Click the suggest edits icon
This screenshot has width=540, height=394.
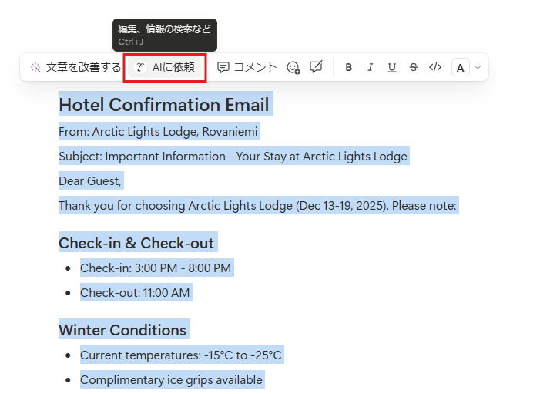tap(316, 68)
